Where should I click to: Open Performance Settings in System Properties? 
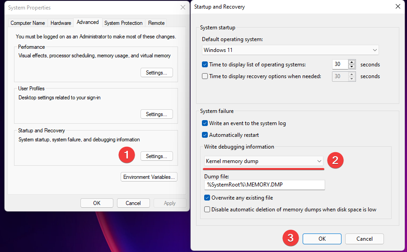tap(156, 73)
